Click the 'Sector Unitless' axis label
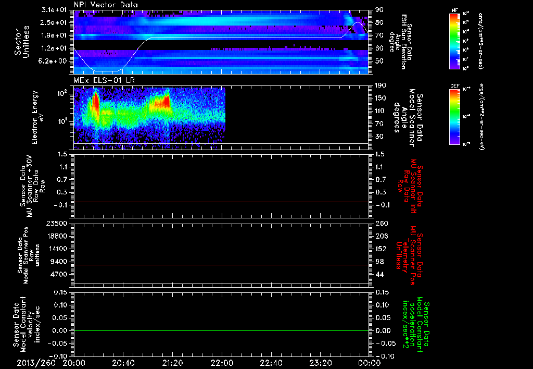 (x=22, y=42)
